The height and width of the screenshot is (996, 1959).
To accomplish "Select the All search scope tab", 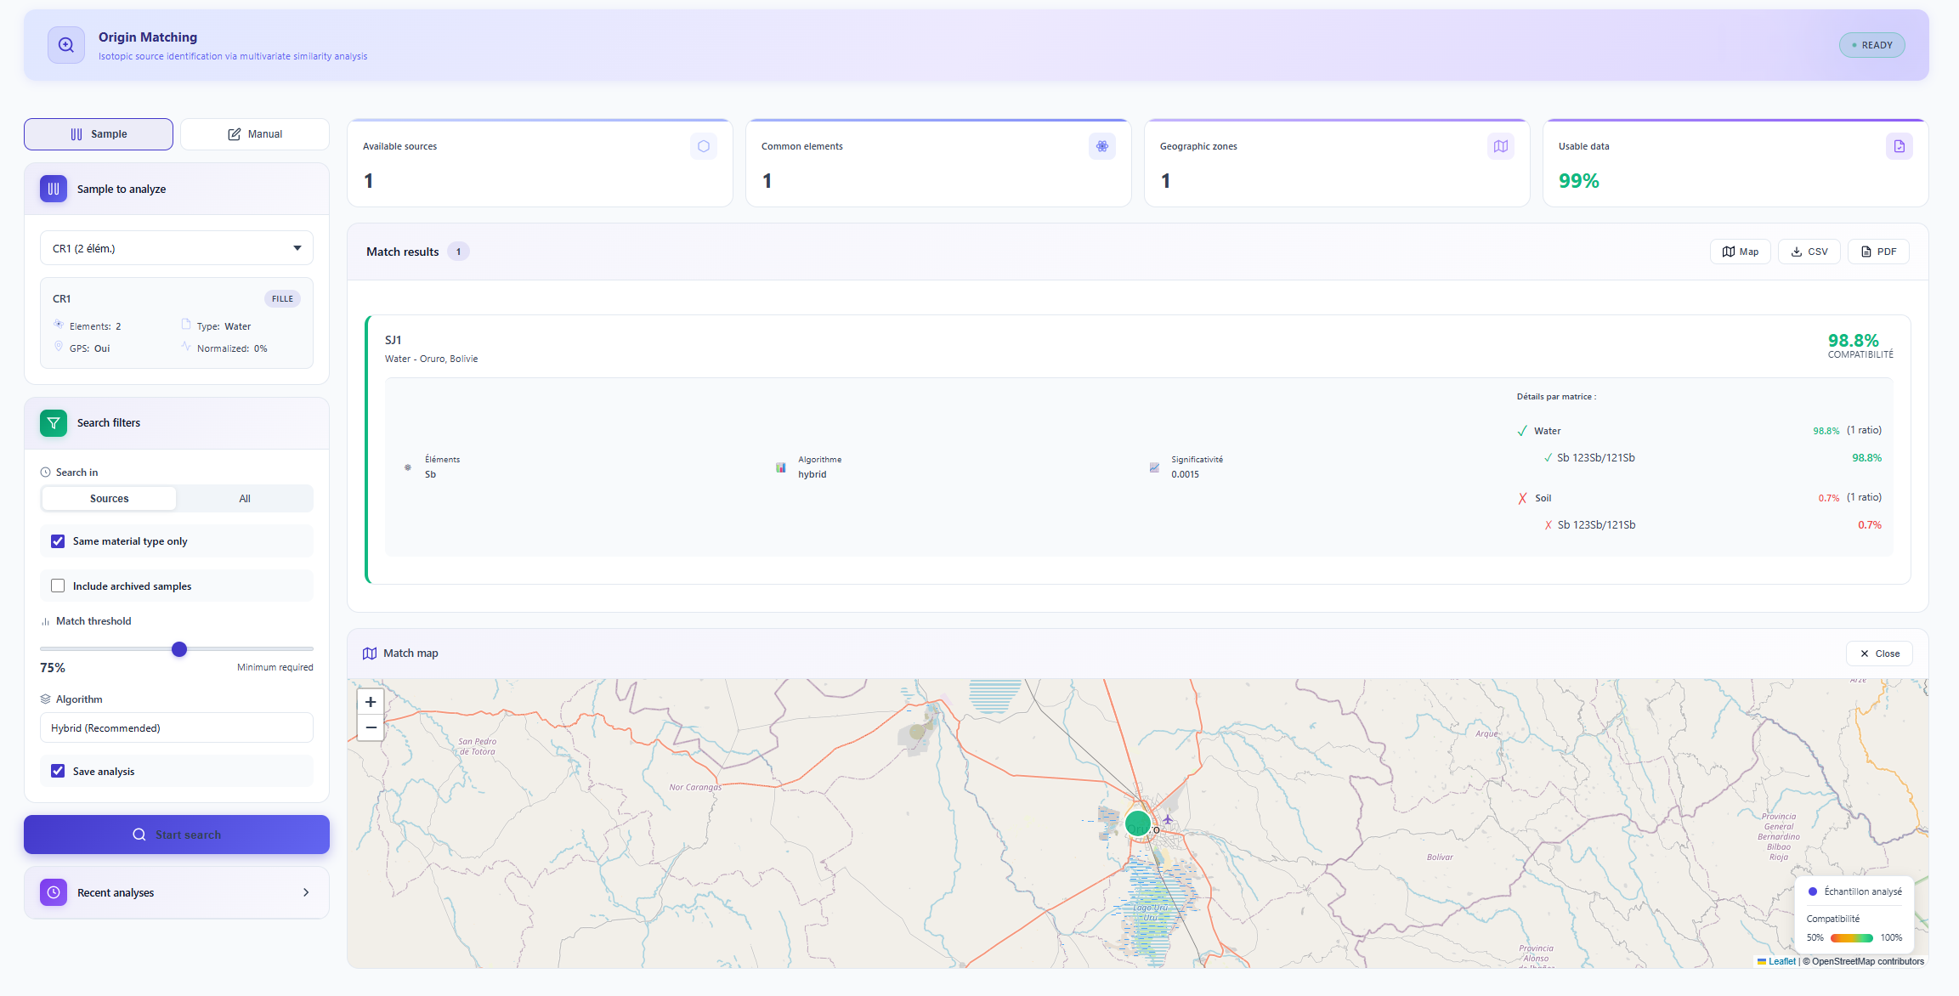I will point(245,499).
